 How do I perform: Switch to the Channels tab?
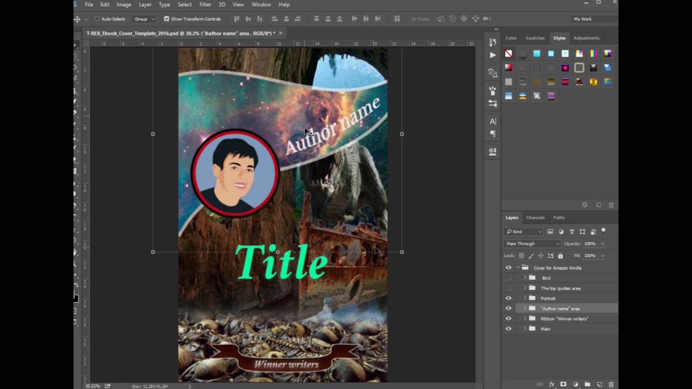click(535, 218)
